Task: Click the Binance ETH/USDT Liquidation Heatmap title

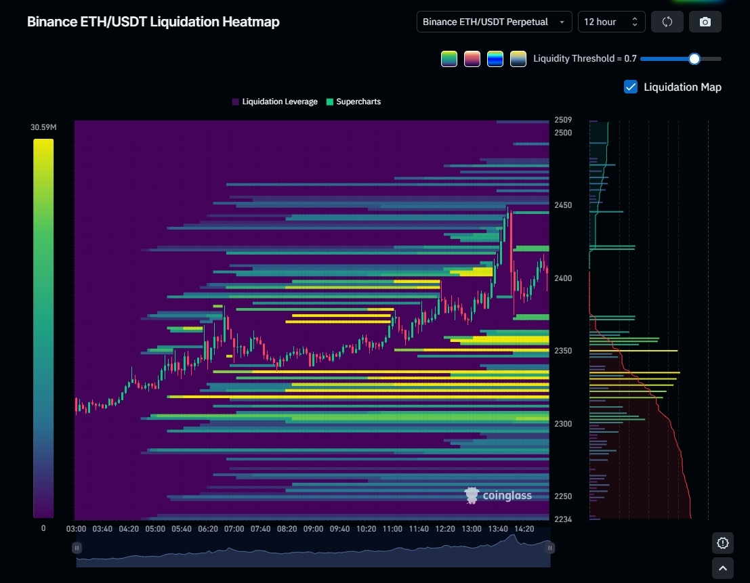Action: (x=153, y=22)
